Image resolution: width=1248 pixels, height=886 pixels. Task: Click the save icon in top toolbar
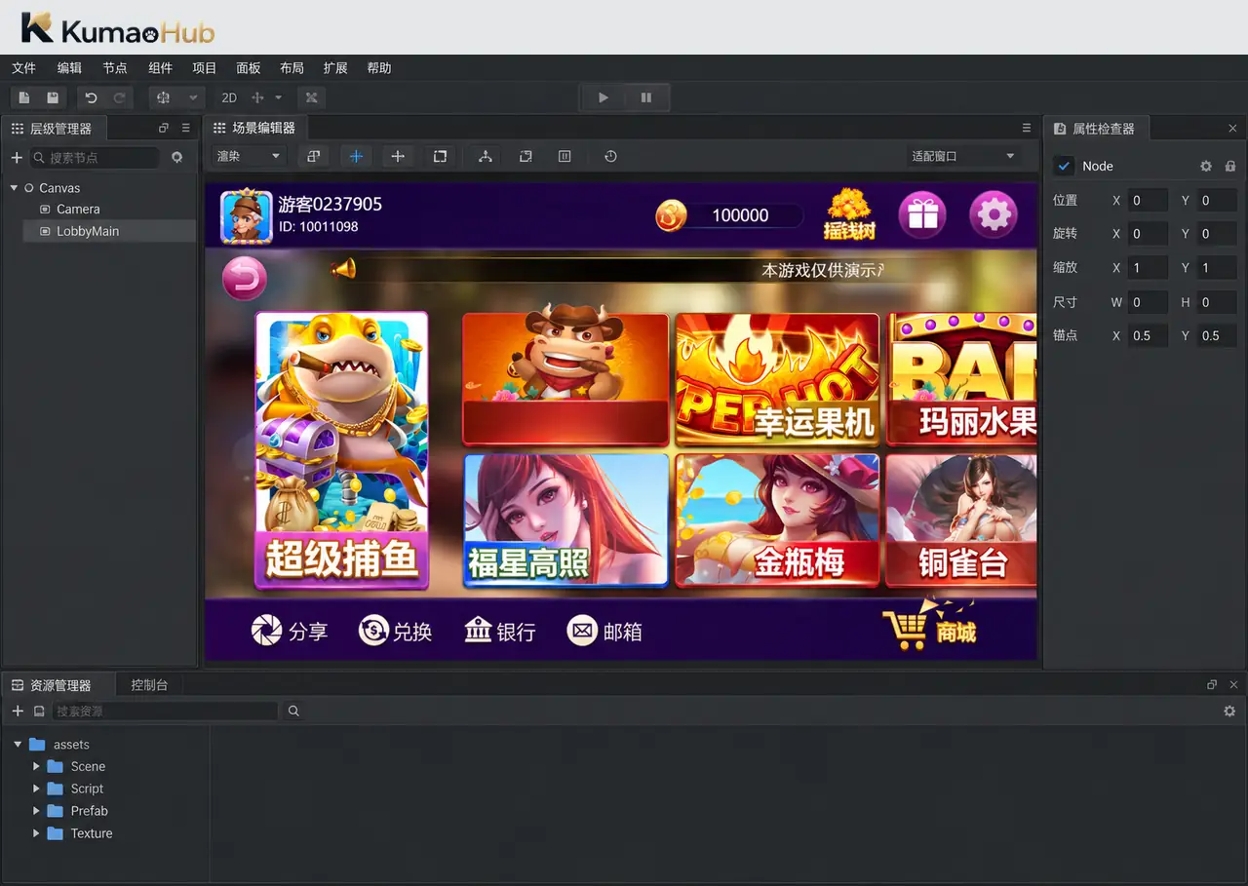53,97
